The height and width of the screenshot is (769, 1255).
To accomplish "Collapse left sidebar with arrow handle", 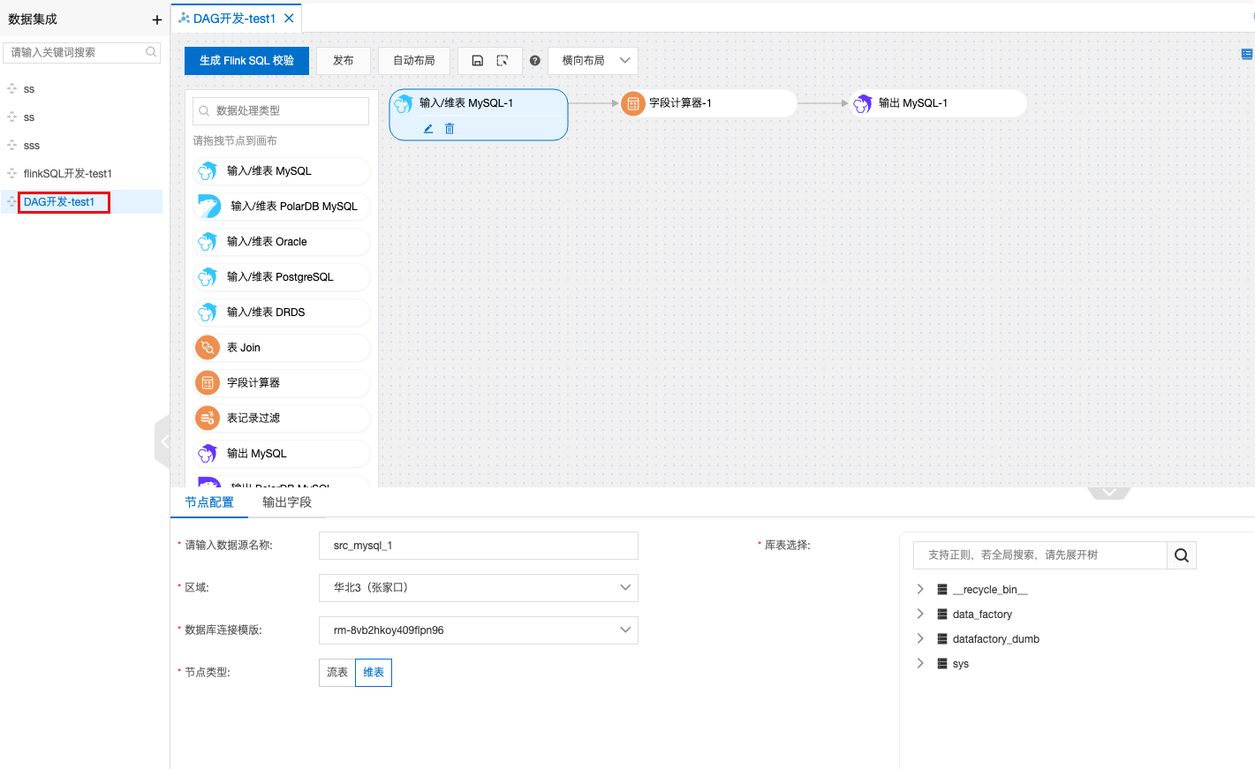I will click(163, 441).
